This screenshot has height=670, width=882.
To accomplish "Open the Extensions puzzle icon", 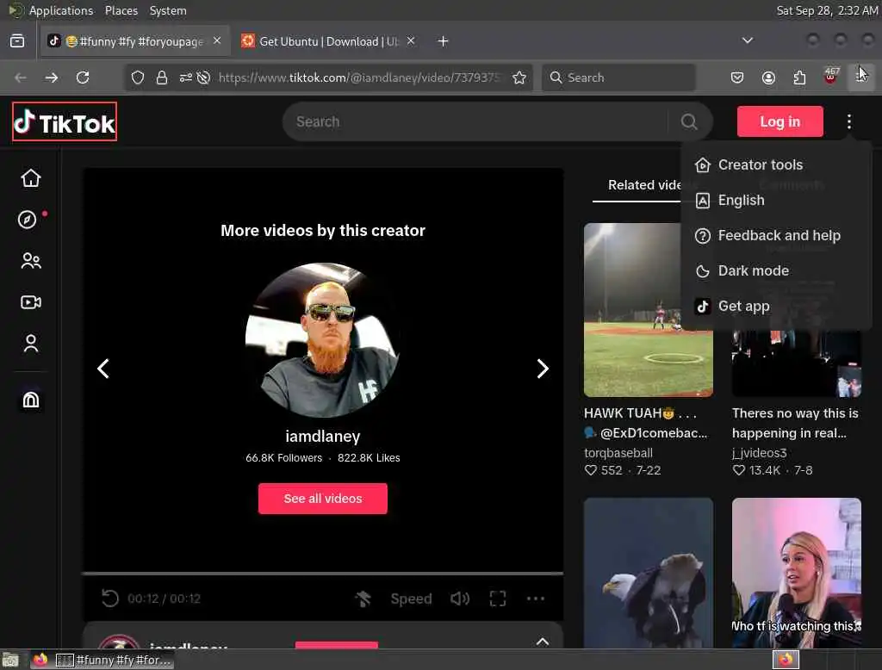I will click(799, 78).
